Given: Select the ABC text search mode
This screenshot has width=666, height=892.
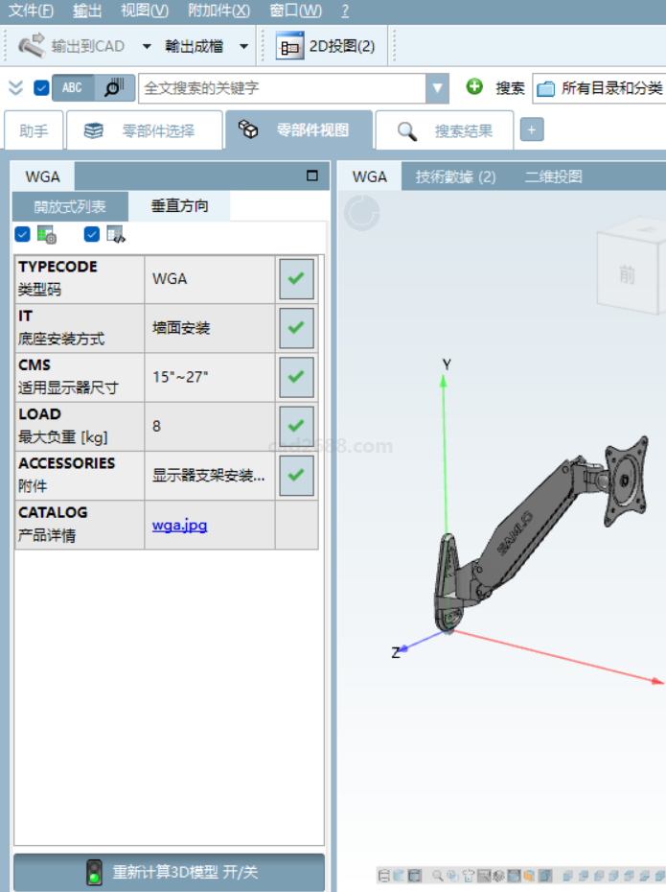Looking at the screenshot, I should click(74, 87).
